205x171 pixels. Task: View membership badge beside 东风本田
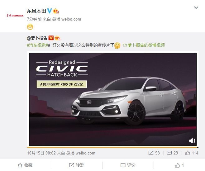[56, 11]
